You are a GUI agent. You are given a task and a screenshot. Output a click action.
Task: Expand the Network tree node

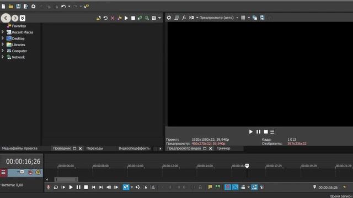(x=3, y=57)
